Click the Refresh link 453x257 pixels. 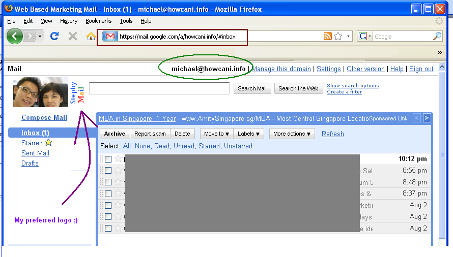(x=333, y=134)
